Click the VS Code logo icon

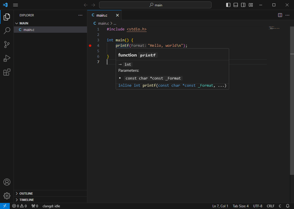pos(5,5)
